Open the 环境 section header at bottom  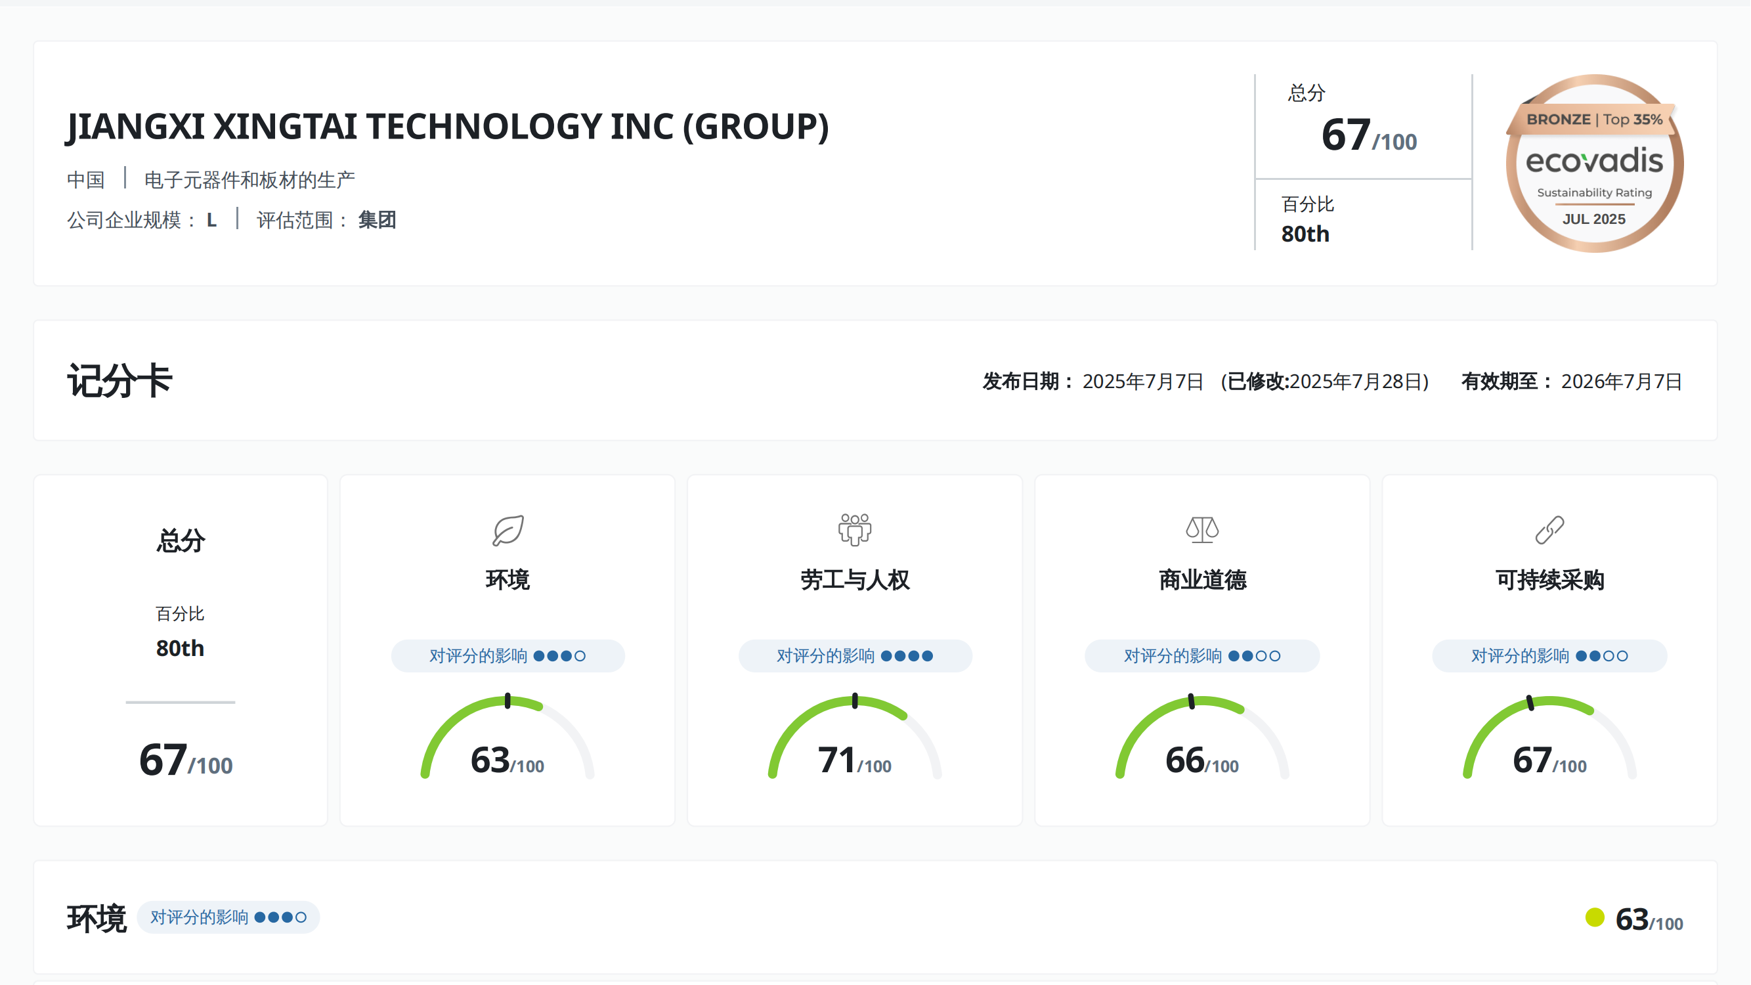click(97, 919)
